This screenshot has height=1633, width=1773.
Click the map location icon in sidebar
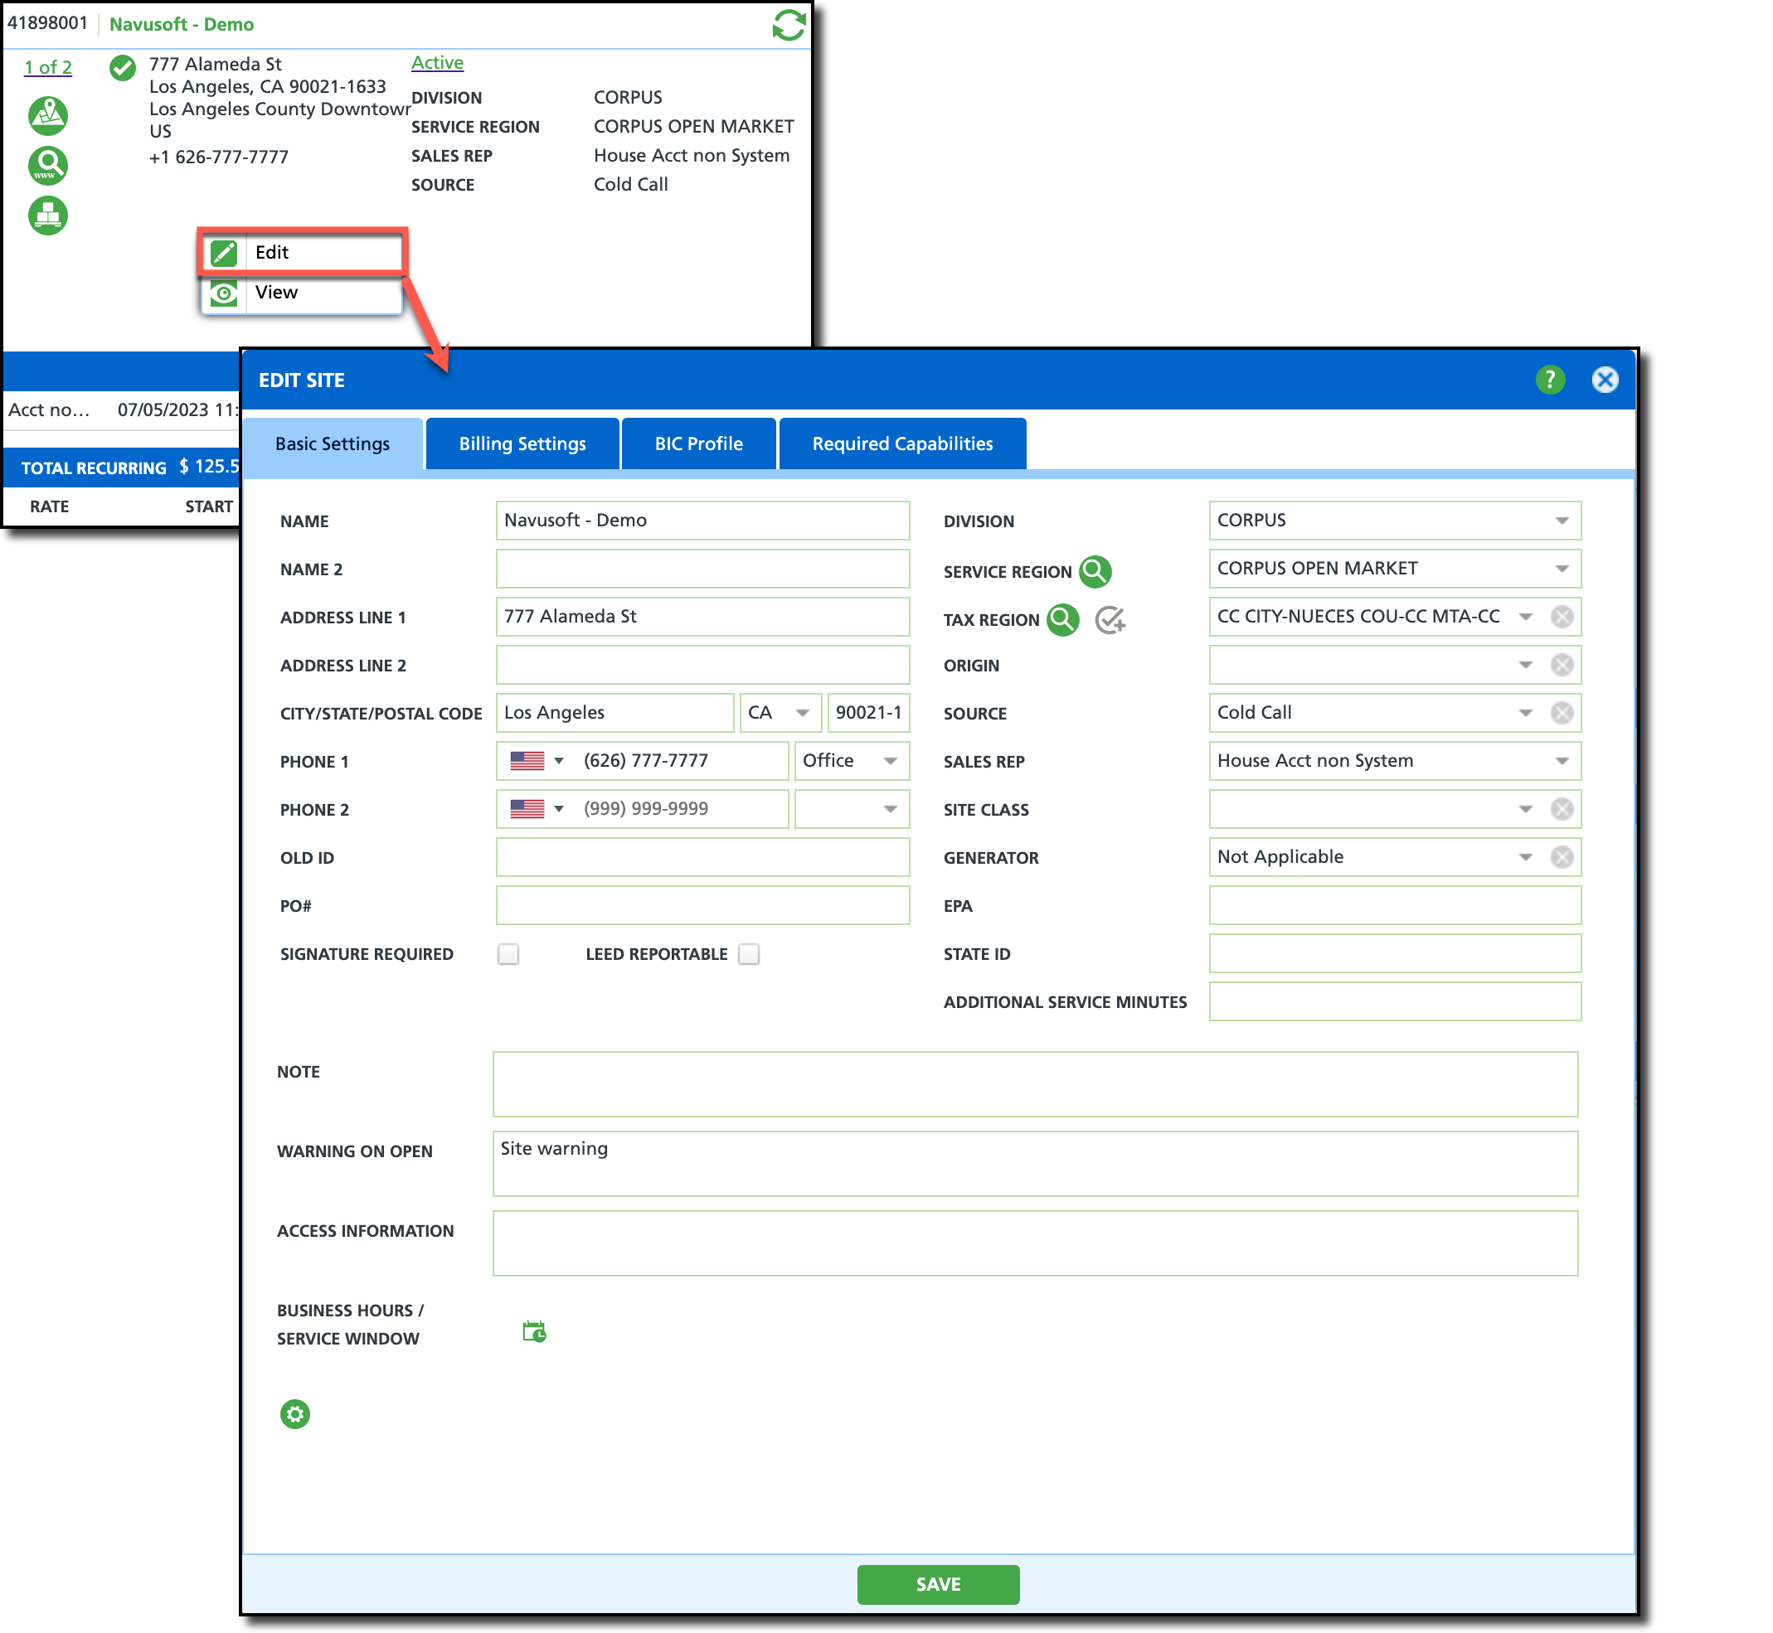pyautogui.click(x=48, y=115)
